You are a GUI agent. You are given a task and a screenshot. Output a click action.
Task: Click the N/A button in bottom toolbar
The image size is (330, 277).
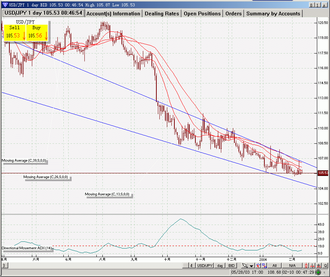292,266
